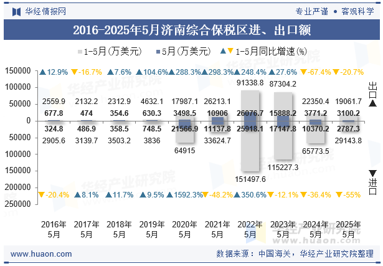This screenshot has height=266, width=383.
Task: Click the 26076.7 May export value
Action: (250, 113)
